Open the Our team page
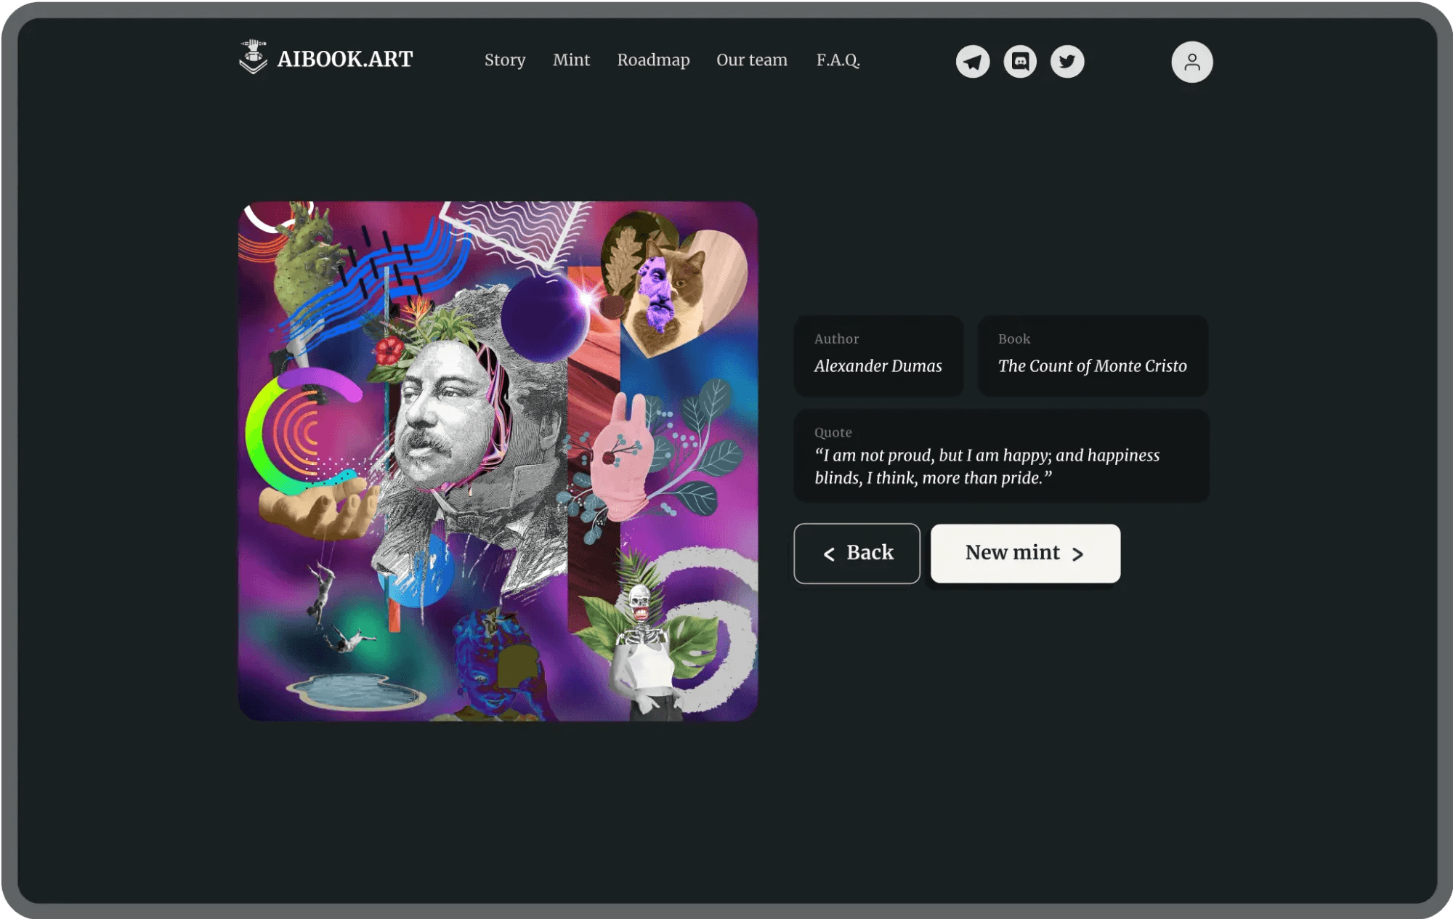Viewport: 1453px width, 919px height. 751,60
